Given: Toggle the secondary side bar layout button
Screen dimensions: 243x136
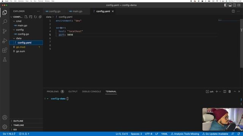Looking at the screenshot, I should coord(235,5).
